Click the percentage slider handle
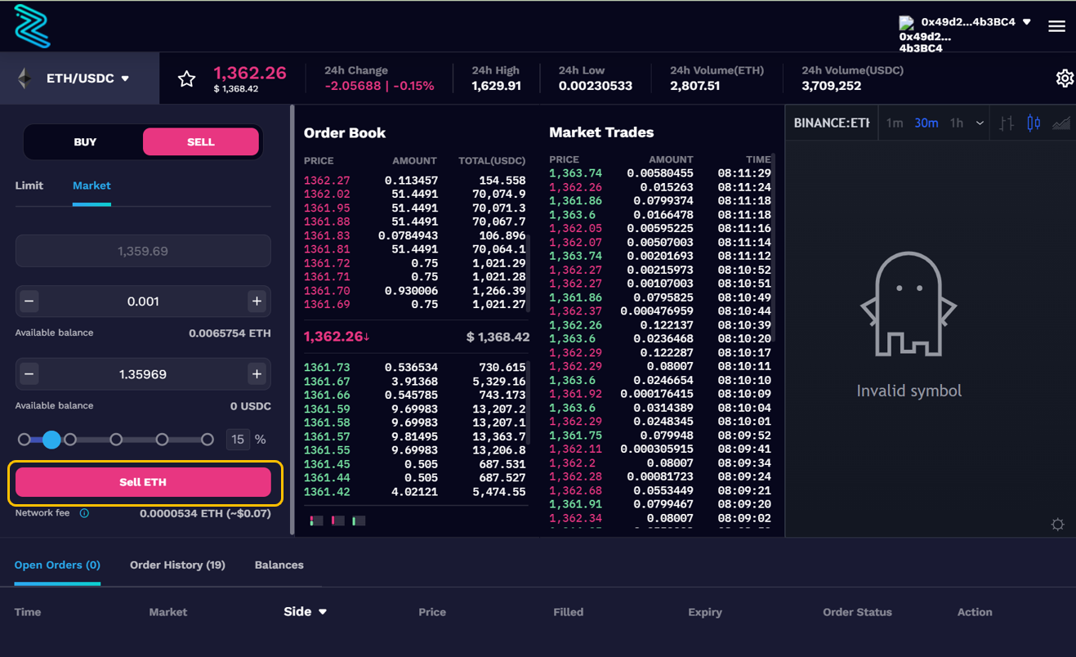Viewport: 1076px width, 657px height. coord(51,440)
